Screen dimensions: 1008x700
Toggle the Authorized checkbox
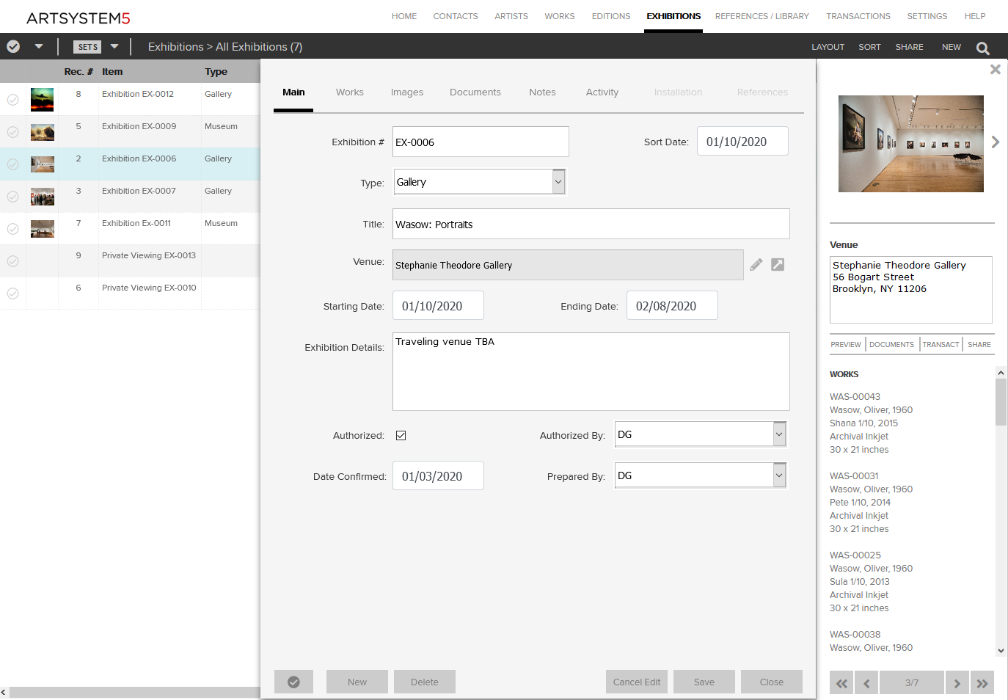click(401, 436)
